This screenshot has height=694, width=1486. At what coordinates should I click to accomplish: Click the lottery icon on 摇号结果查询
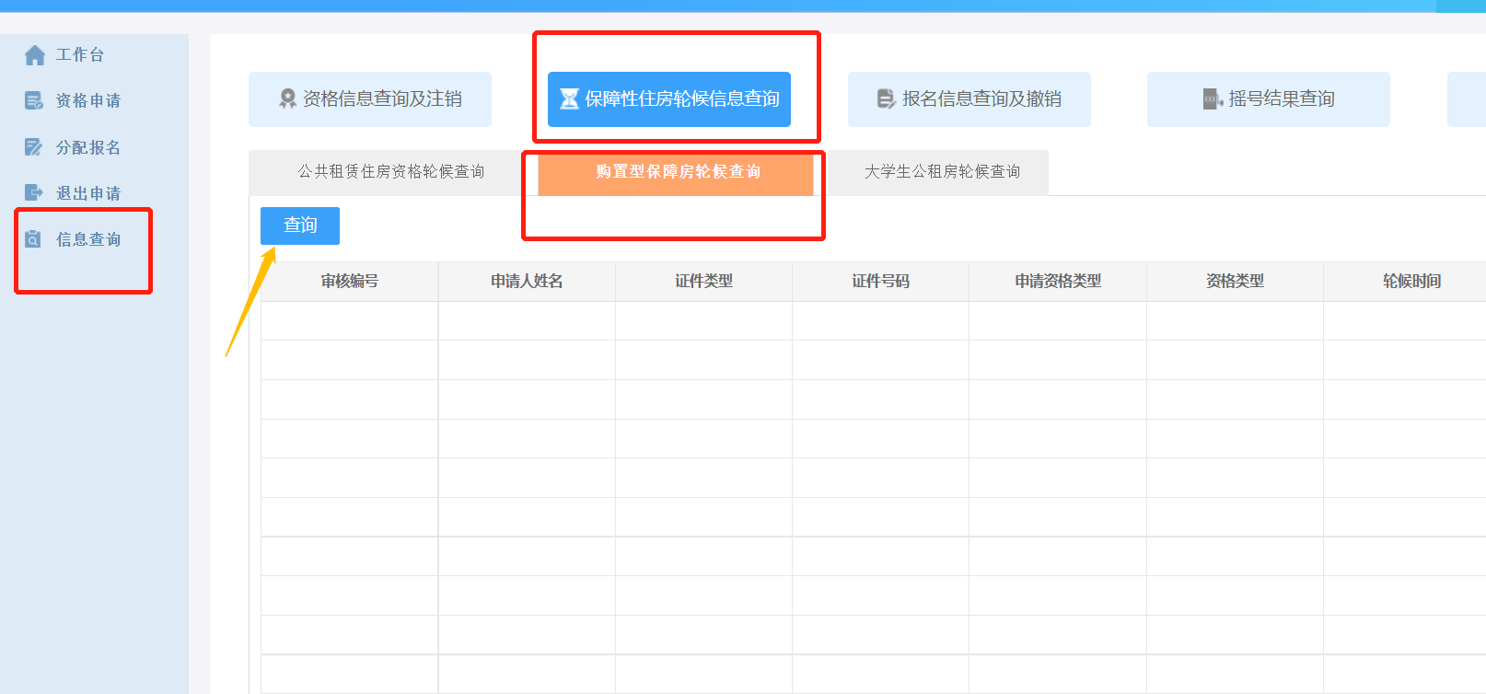point(1213,98)
